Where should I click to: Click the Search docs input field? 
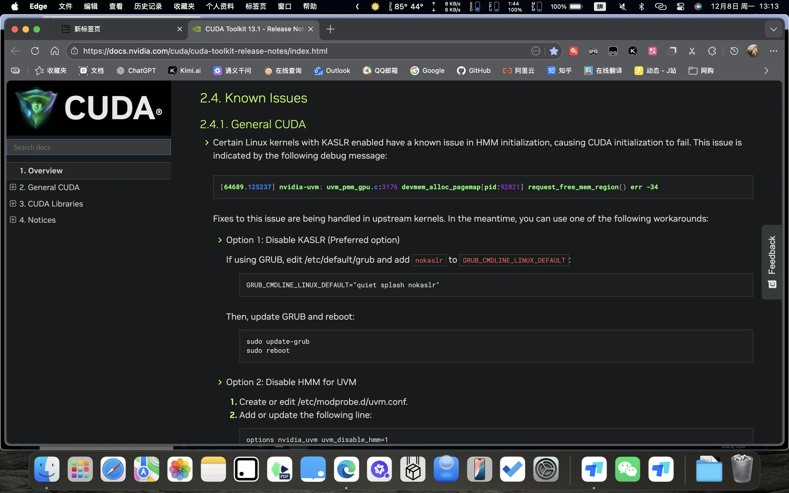click(x=89, y=147)
